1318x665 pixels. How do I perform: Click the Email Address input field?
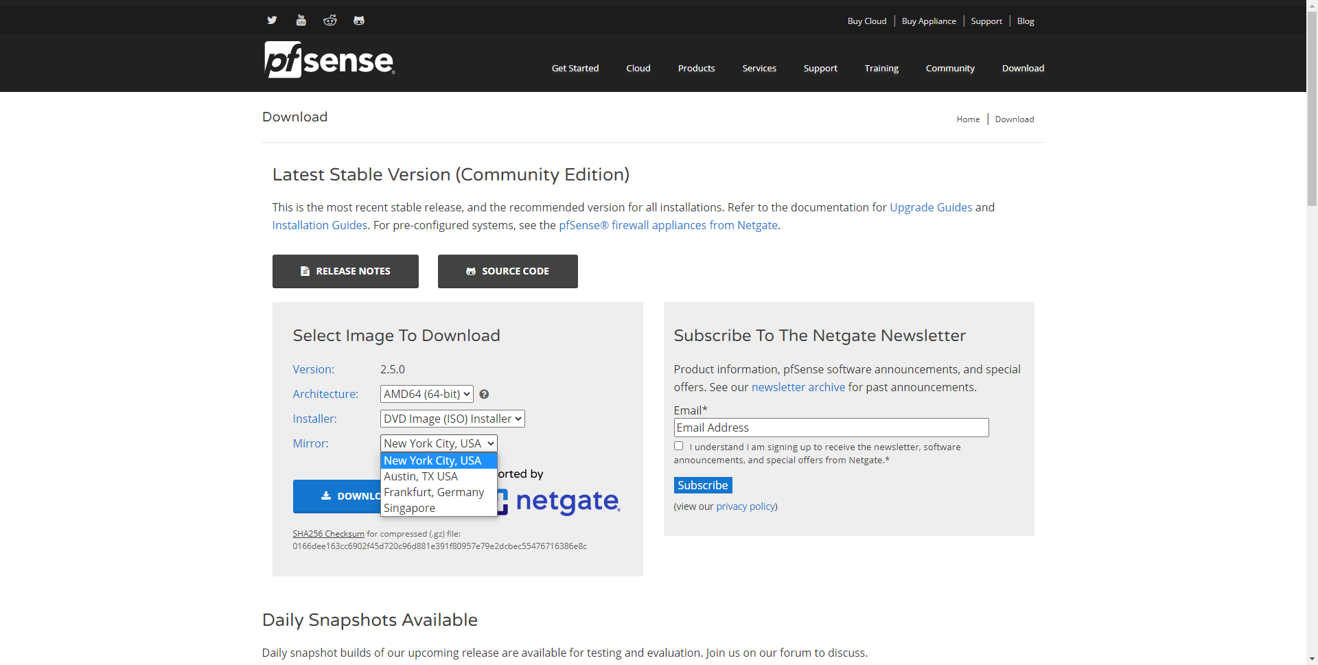pyautogui.click(x=831, y=428)
